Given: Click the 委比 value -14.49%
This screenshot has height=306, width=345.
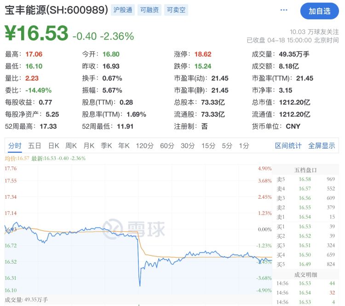Looking at the screenshot, I should pyautogui.click(x=39, y=90).
